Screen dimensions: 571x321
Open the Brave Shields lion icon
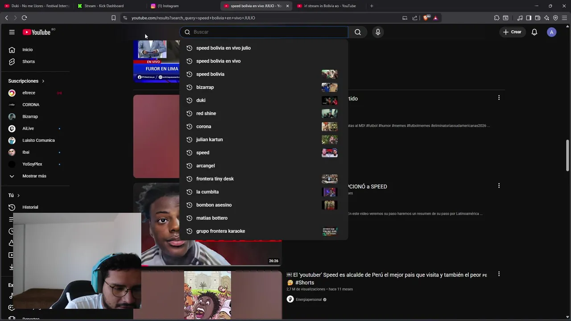tap(426, 18)
